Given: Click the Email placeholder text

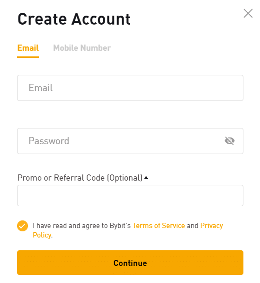Looking at the screenshot, I should [x=41, y=88].
